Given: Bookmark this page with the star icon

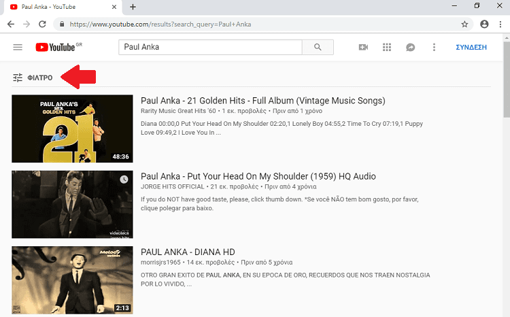Looking at the screenshot, I should click(x=464, y=24).
